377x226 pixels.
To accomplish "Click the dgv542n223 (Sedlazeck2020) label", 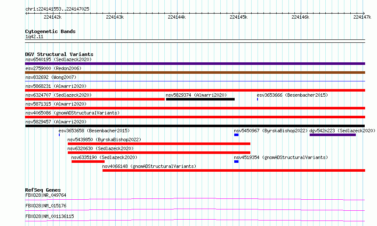I will tap(342, 131).
